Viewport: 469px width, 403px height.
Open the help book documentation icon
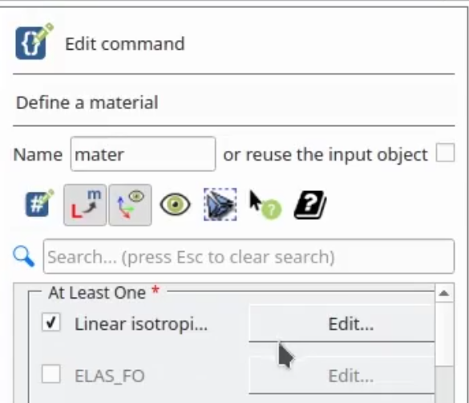[x=310, y=205]
